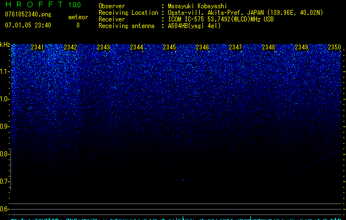Viewport: 346px width, 220px height.
Task: Click the 2341 time marker
Action: click(37, 47)
